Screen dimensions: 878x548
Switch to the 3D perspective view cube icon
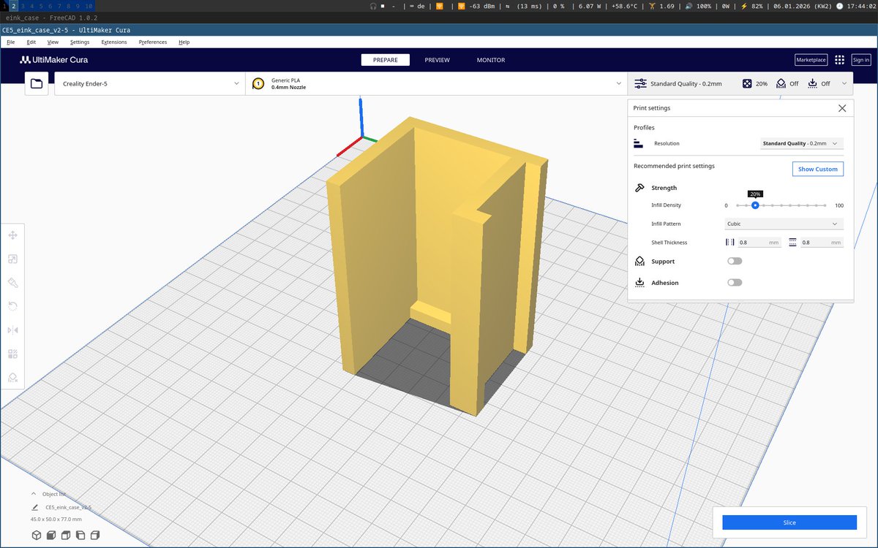(x=37, y=536)
